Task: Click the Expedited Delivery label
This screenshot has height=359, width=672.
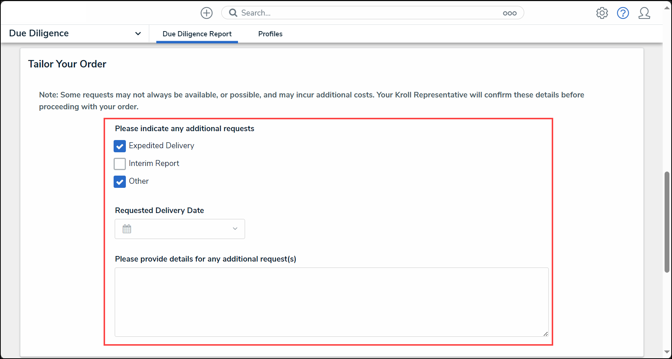Action: [x=162, y=146]
